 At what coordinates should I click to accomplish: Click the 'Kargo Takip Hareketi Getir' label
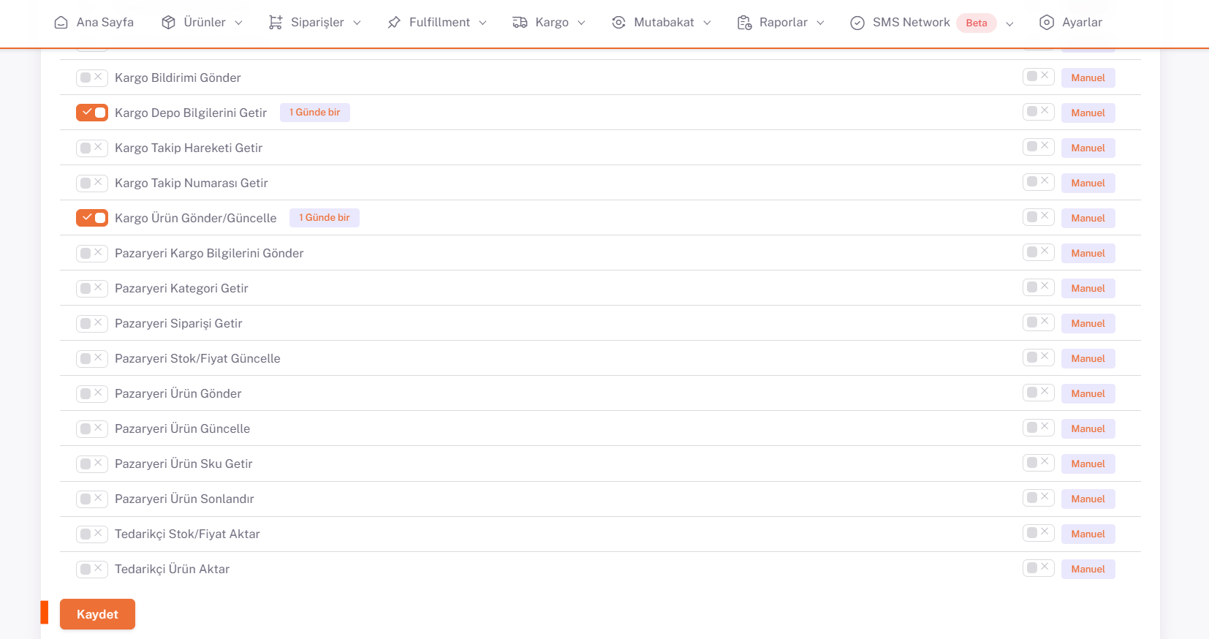(x=189, y=148)
